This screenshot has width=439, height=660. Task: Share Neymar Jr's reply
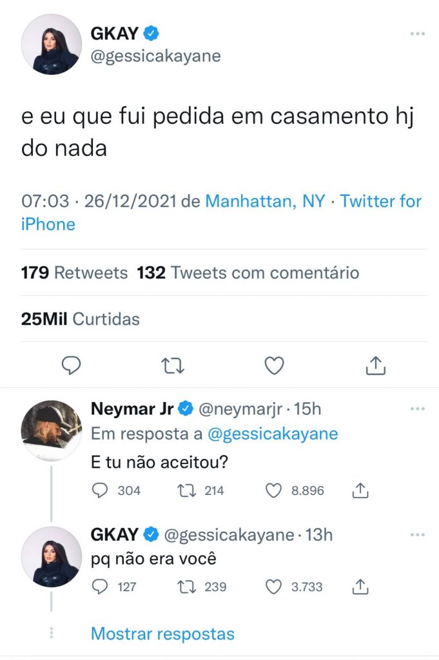pos(360,490)
